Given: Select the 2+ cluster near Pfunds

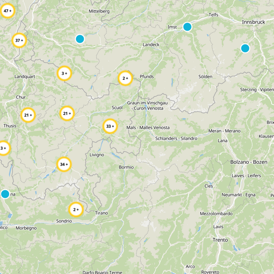Looking at the screenshot, I should [124, 78].
